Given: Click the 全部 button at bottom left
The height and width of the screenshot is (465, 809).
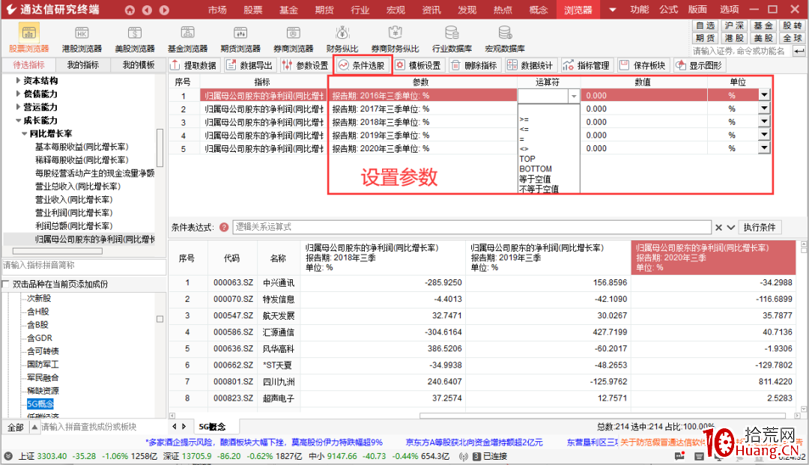Looking at the screenshot, I should point(16,428).
